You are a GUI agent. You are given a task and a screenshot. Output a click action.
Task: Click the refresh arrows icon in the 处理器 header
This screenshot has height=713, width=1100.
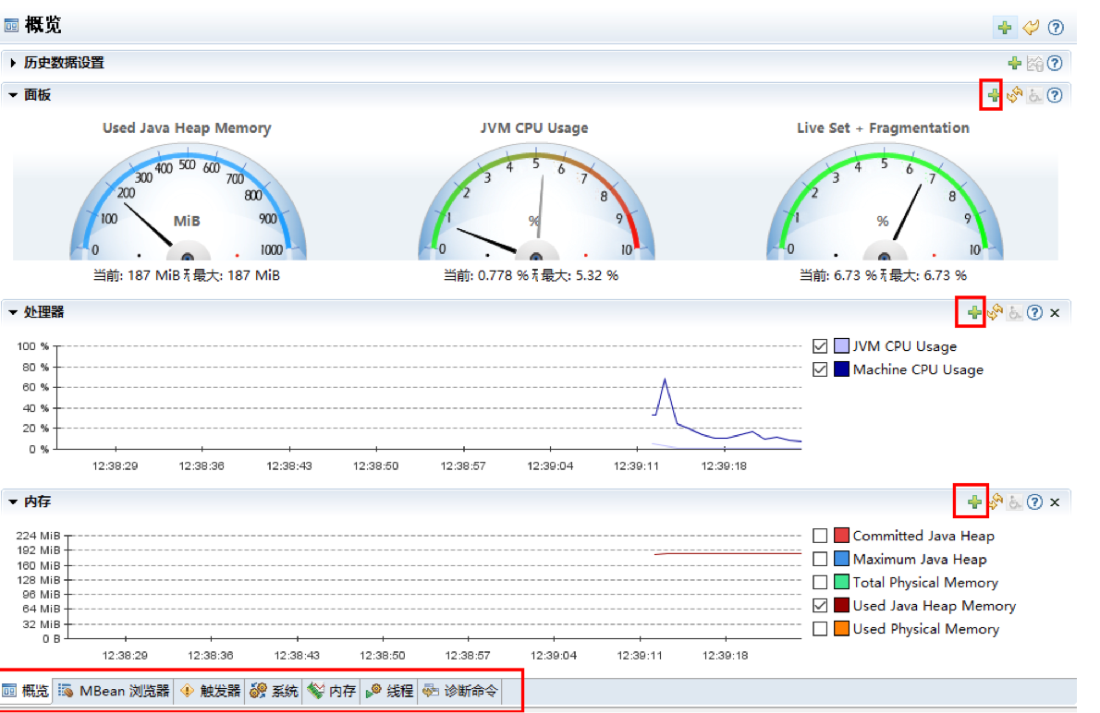point(995,312)
